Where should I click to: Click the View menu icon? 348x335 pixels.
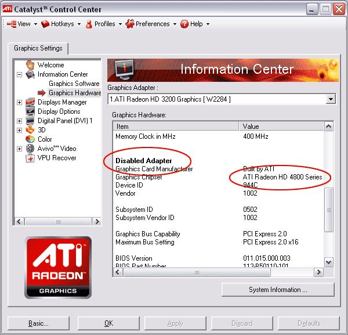pyautogui.click(x=12, y=24)
